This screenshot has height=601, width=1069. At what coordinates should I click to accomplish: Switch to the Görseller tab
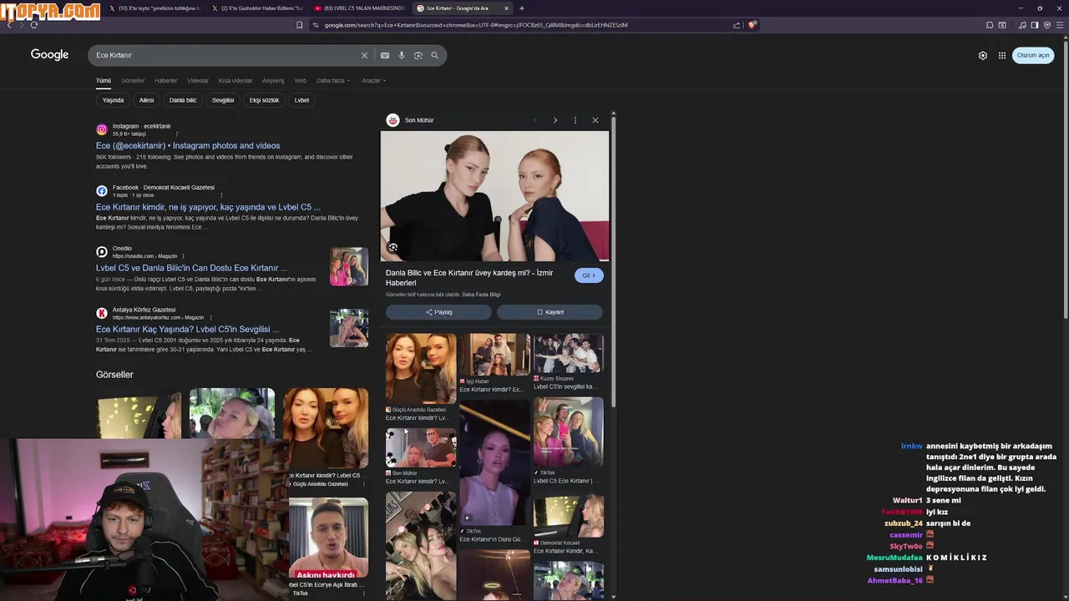coord(133,81)
